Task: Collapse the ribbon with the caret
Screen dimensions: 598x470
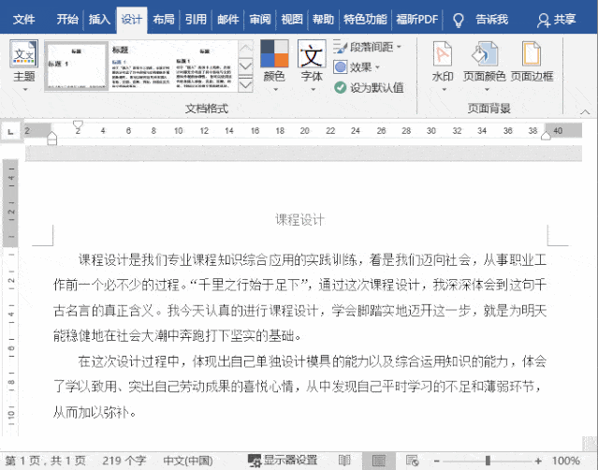Action: point(585,111)
